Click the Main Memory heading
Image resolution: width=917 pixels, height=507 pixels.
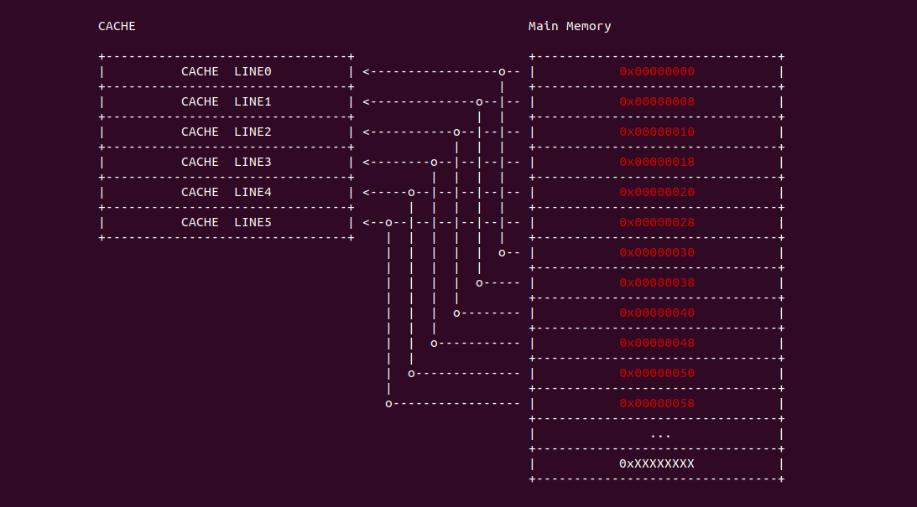pos(570,26)
